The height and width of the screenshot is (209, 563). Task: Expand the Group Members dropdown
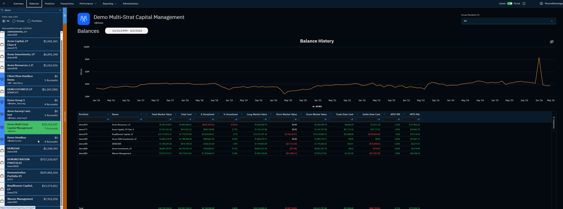click(x=508, y=21)
